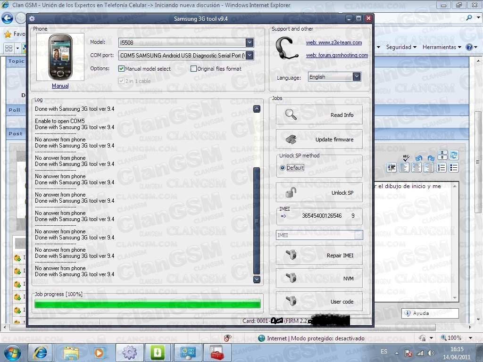This screenshot has width=483, height=362.
Task: Click the numbered list icon in editor
Action: [x=441, y=168]
